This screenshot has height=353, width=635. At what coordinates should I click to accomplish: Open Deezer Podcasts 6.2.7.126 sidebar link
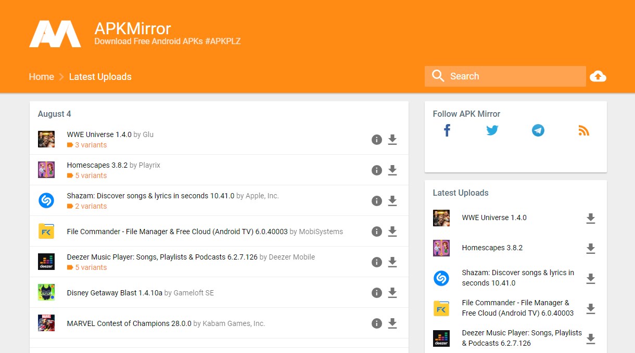(522, 338)
